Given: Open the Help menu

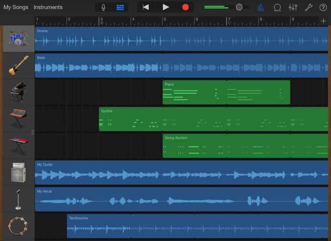Looking at the screenshot, I should 323,7.
